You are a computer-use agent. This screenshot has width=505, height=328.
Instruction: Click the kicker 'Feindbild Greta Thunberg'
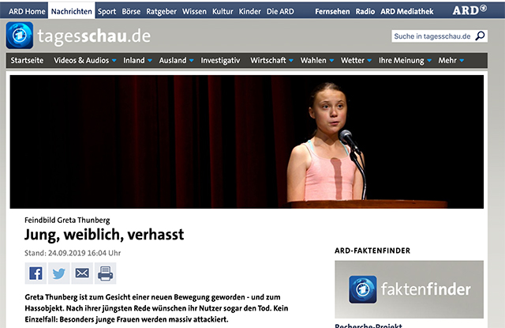click(67, 220)
